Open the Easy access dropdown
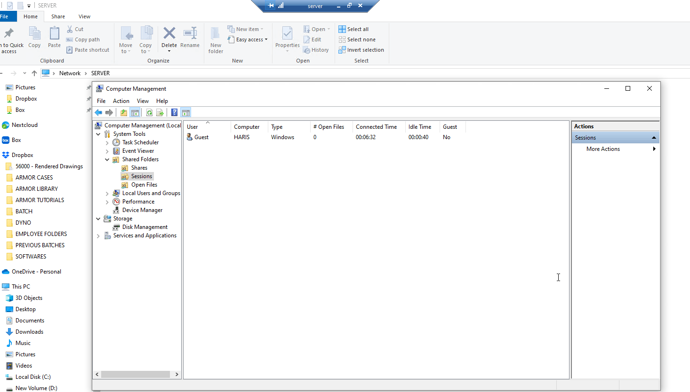Image resolution: width=690 pixels, height=392 pixels. point(247,39)
